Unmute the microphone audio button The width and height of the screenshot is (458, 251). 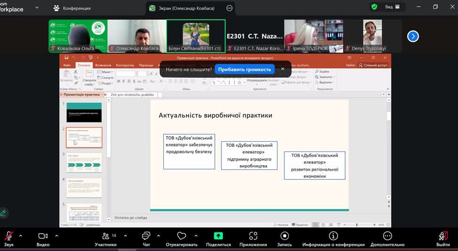pos(8,236)
